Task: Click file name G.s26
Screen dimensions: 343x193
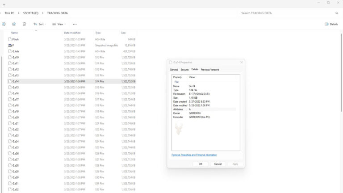Action: pyautogui.click(x=16, y=154)
